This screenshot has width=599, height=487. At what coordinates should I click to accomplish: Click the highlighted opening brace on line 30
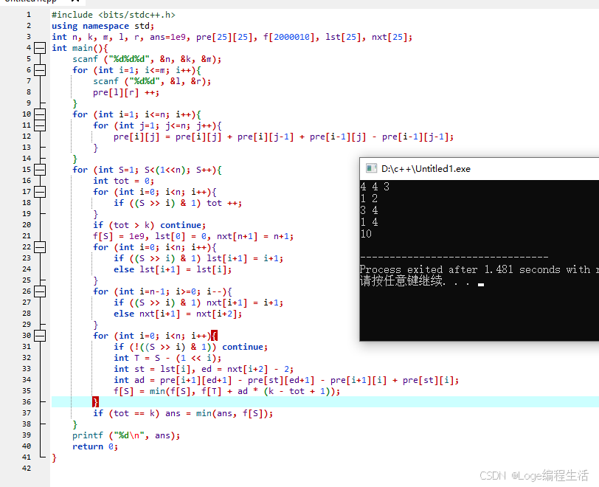coord(214,336)
